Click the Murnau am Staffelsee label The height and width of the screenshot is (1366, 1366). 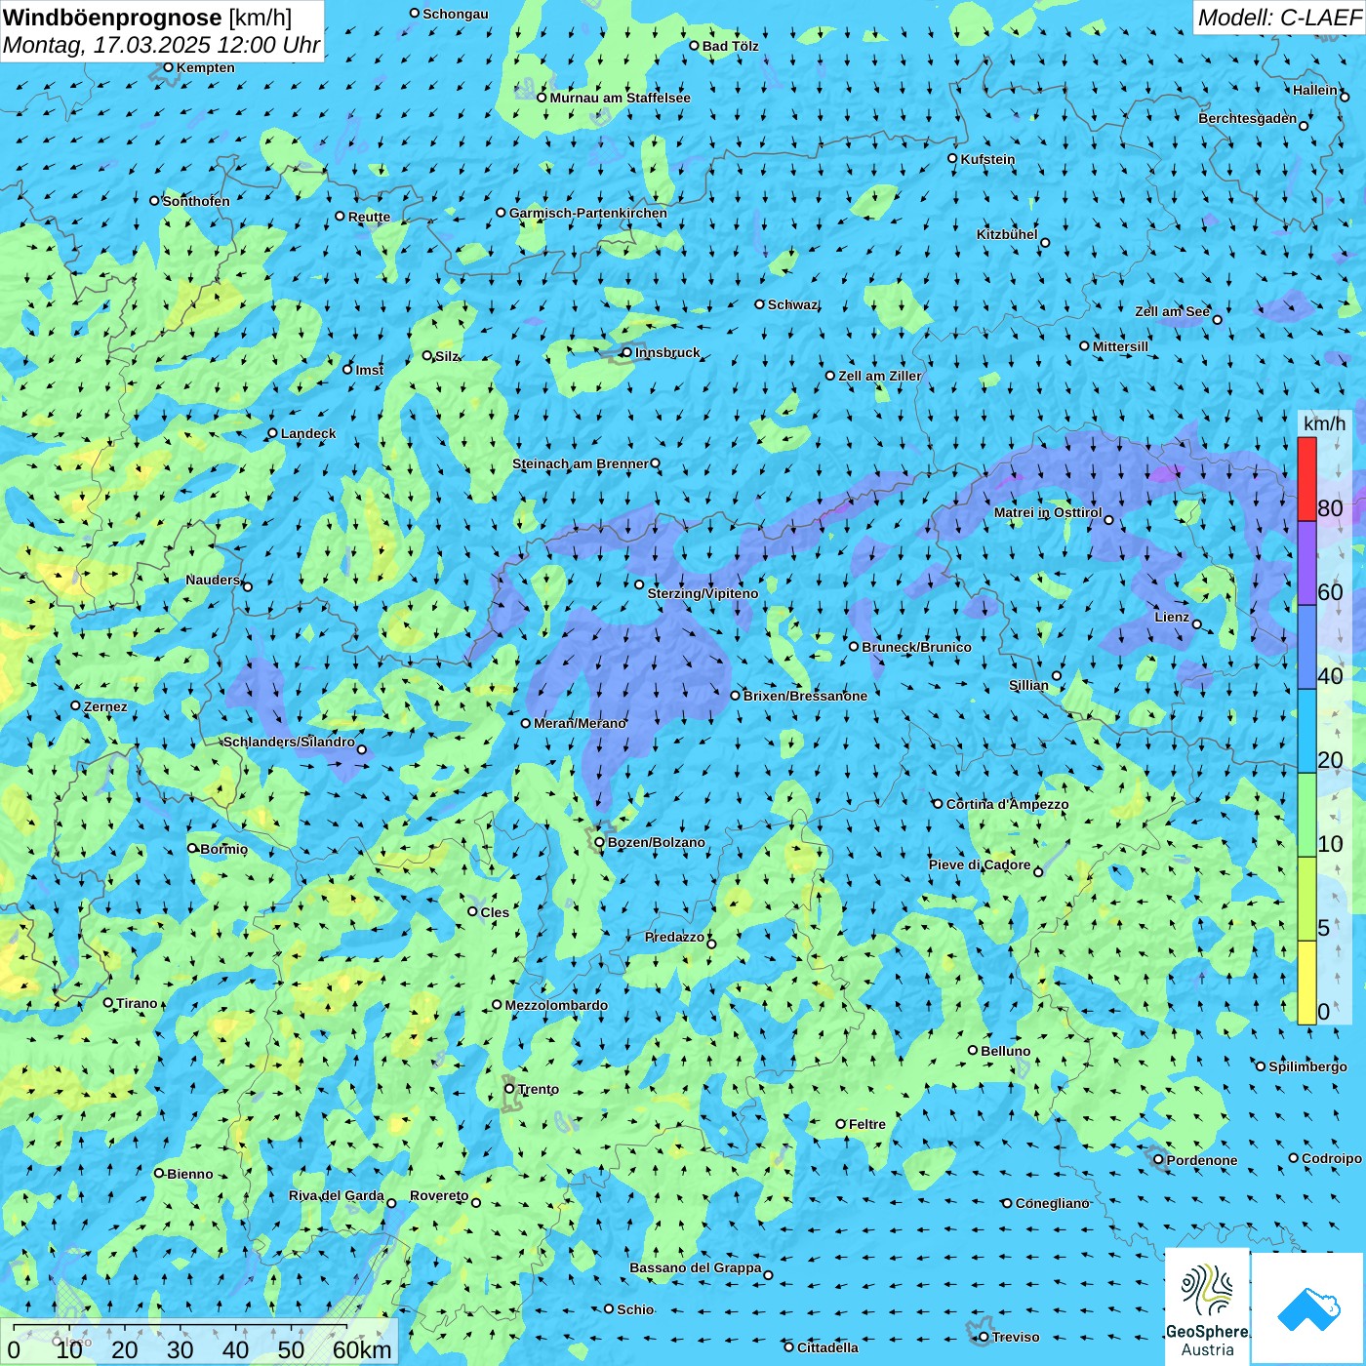(x=620, y=98)
